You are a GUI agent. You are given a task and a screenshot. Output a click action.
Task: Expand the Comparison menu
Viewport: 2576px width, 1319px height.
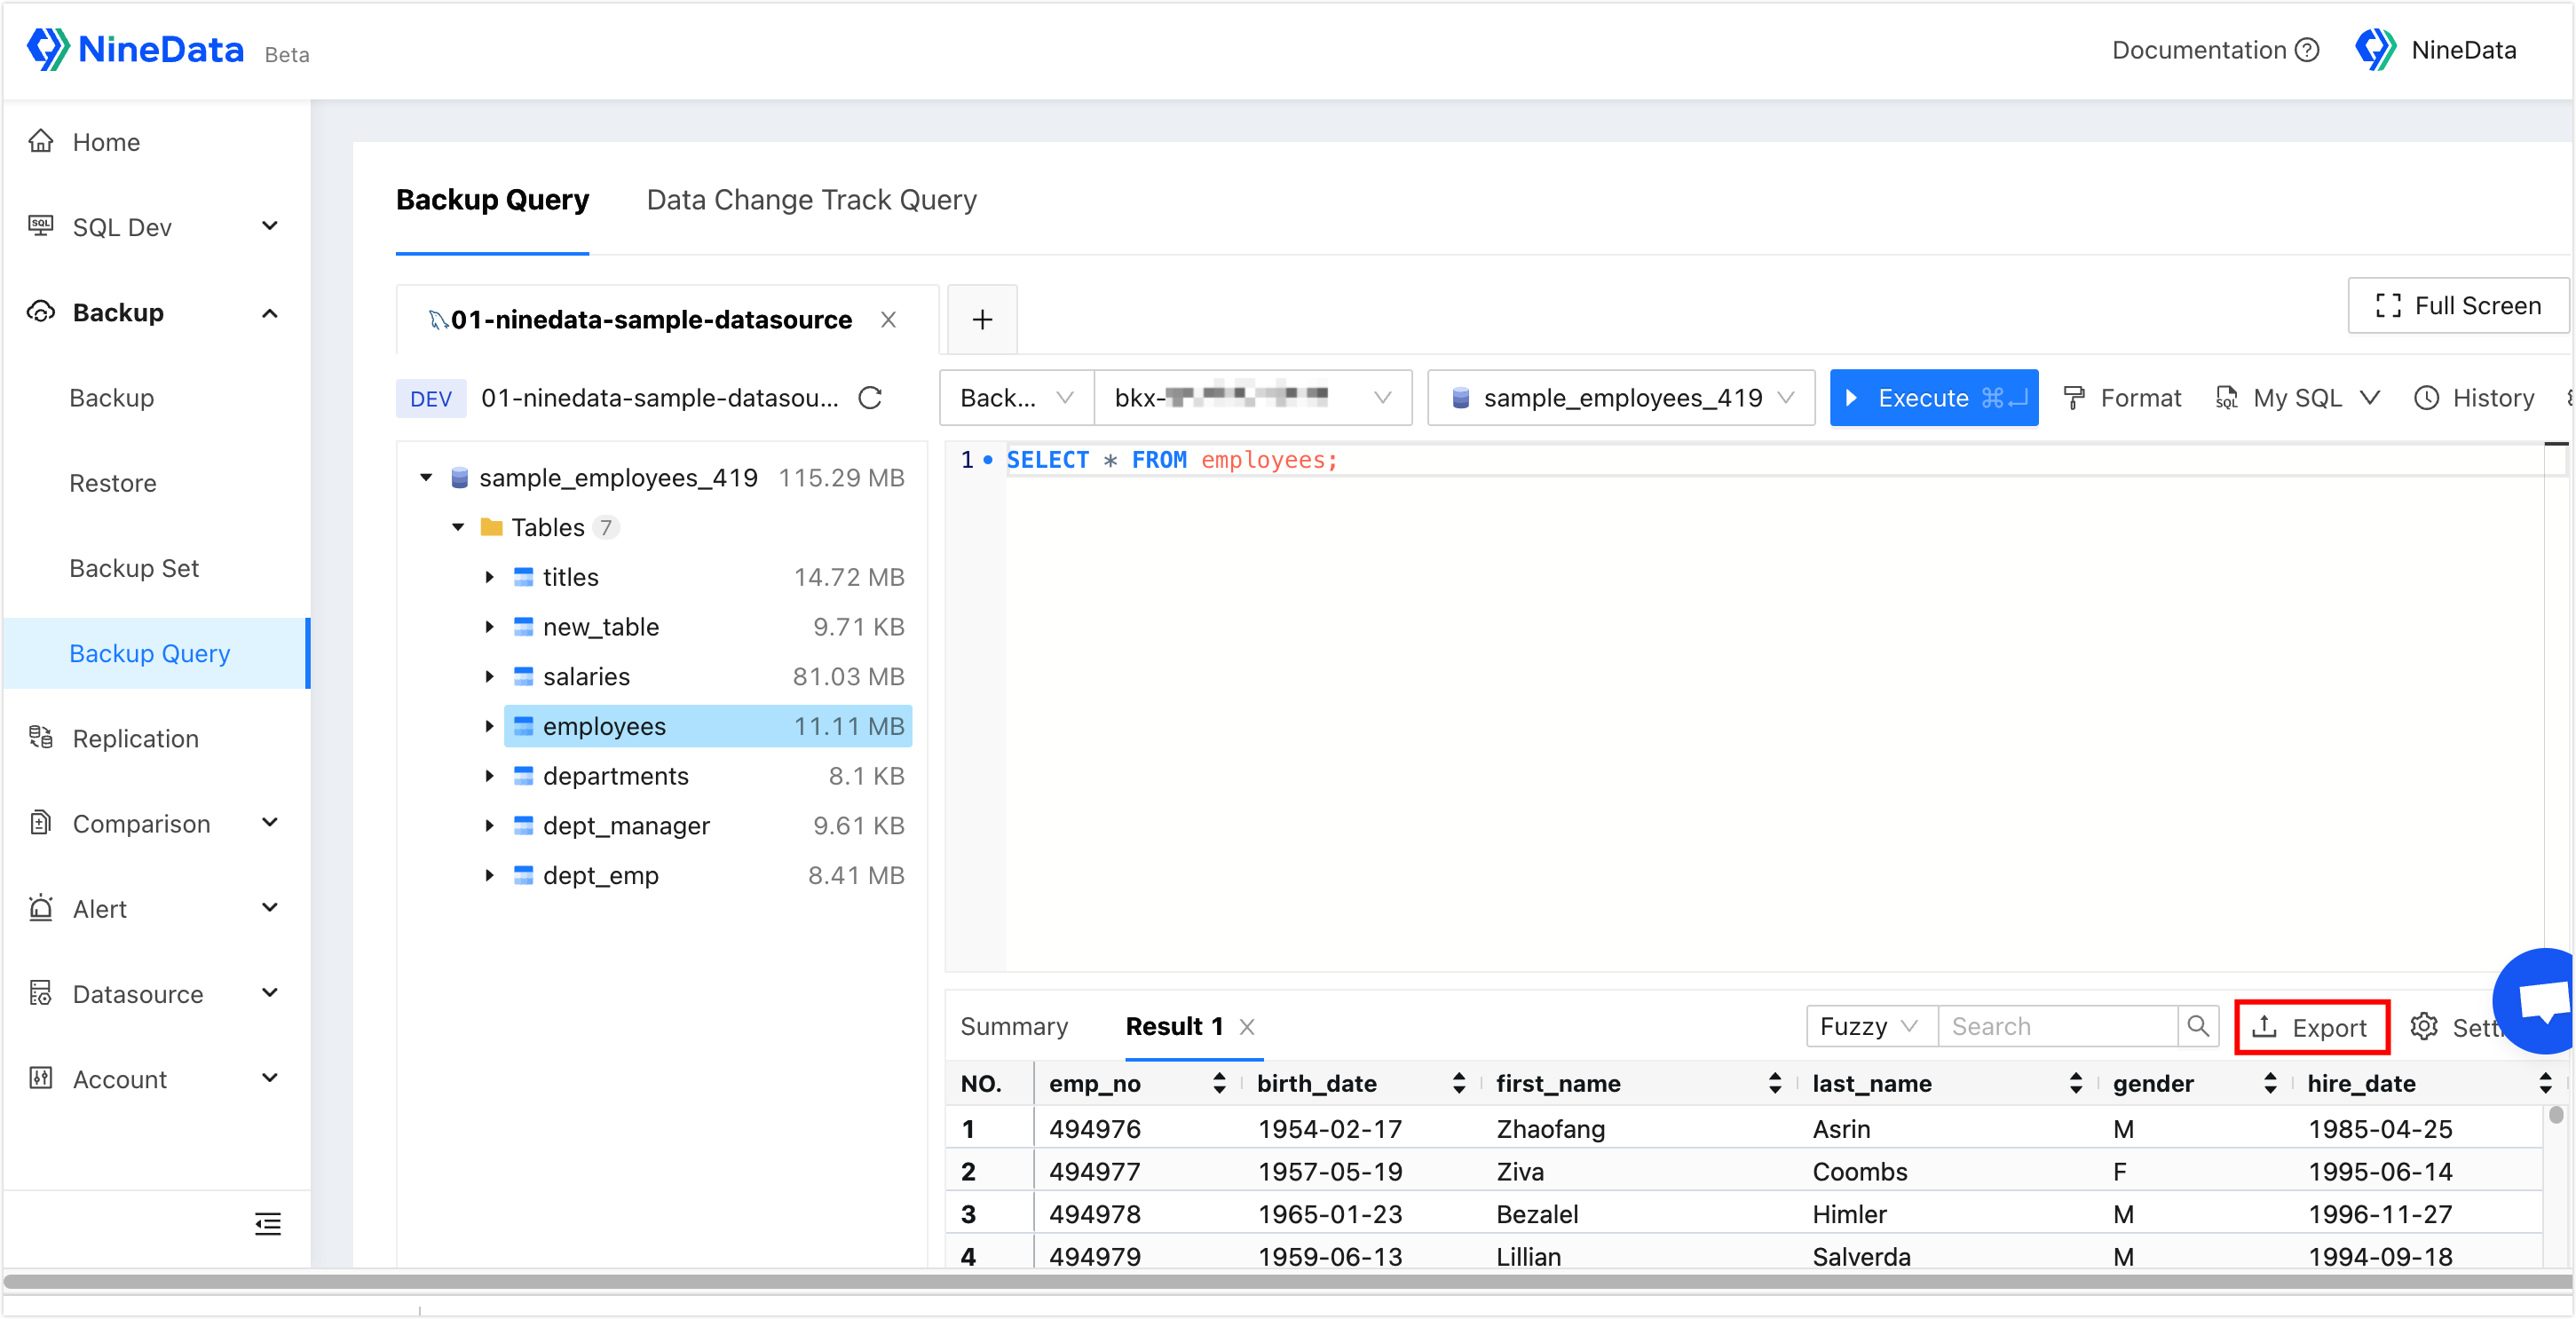click(270, 823)
